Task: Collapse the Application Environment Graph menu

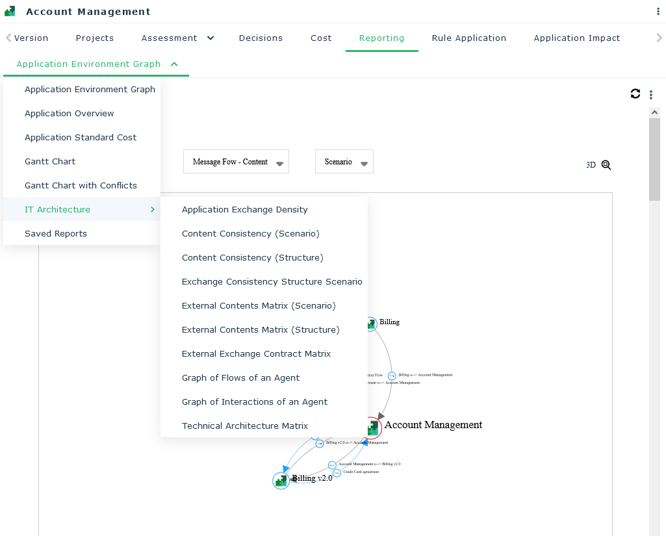Action: click(174, 64)
